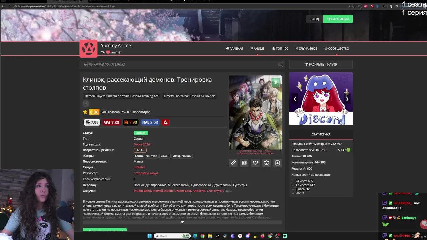Select the Фэнтези genre tag

click(152, 156)
